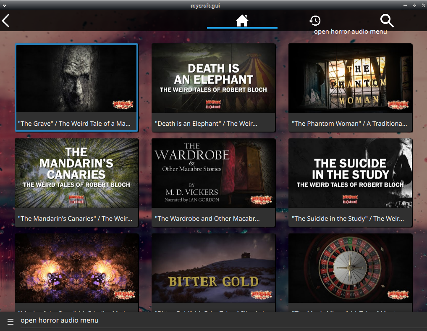This screenshot has width=427, height=331.
Task: Select the purple fractal artwork thumbnail
Action: coord(76,268)
